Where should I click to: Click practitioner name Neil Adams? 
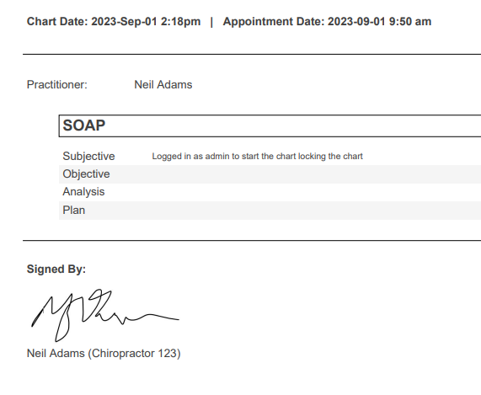click(x=163, y=84)
